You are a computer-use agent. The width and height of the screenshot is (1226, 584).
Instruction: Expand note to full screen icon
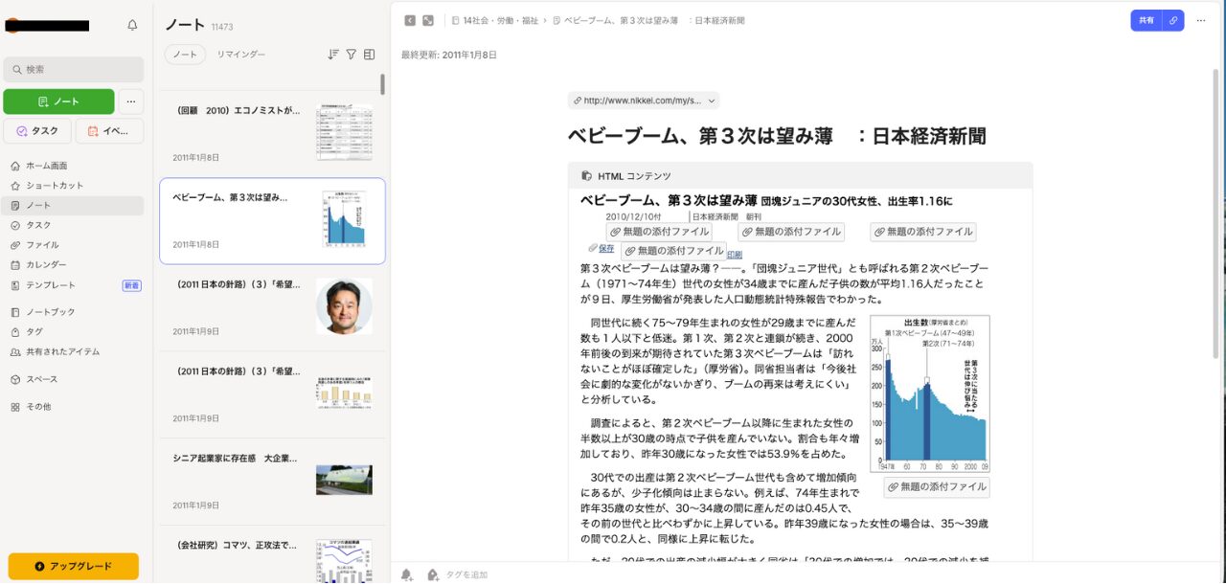(x=428, y=20)
